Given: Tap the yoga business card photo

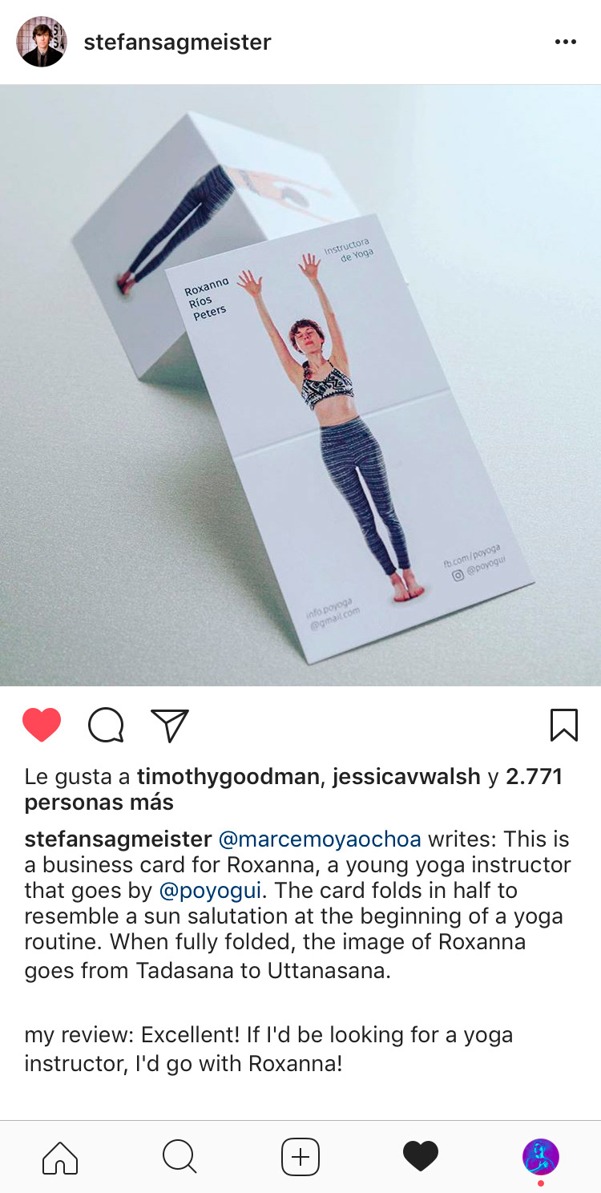Looking at the screenshot, I should 300,386.
